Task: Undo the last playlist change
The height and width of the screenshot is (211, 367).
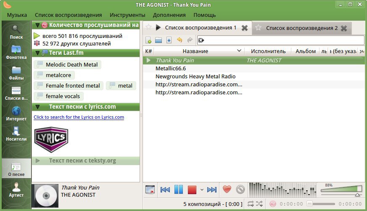Action: [179, 40]
